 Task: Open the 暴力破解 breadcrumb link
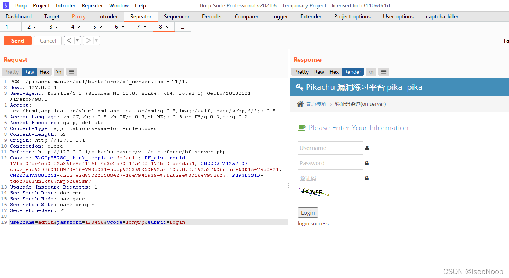(316, 104)
